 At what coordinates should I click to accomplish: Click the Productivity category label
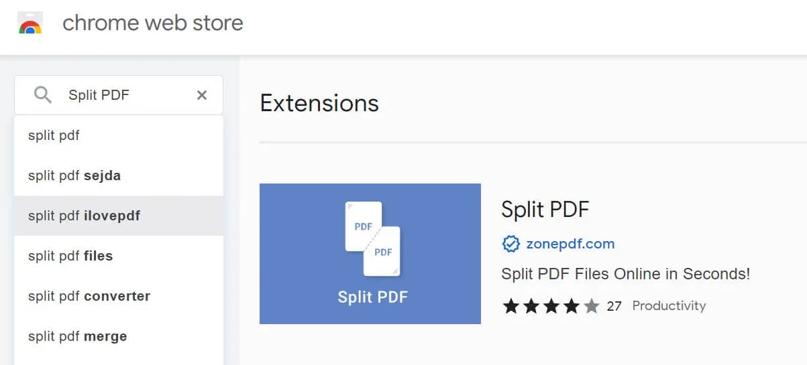(669, 306)
